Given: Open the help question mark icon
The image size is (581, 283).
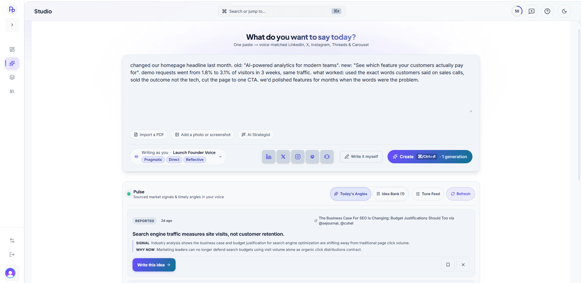Looking at the screenshot, I should pyautogui.click(x=547, y=11).
